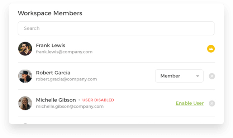Click Robert Garcia's profile avatar
The height and width of the screenshot is (138, 233).
point(25,76)
